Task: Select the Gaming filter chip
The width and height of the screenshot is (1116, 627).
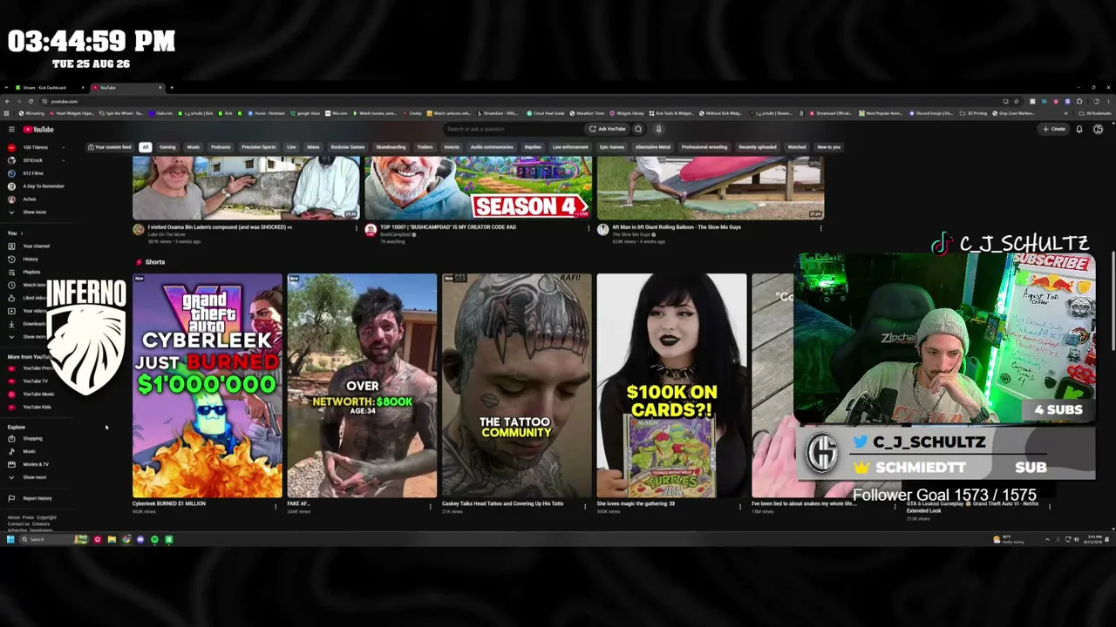Action: click(x=167, y=147)
